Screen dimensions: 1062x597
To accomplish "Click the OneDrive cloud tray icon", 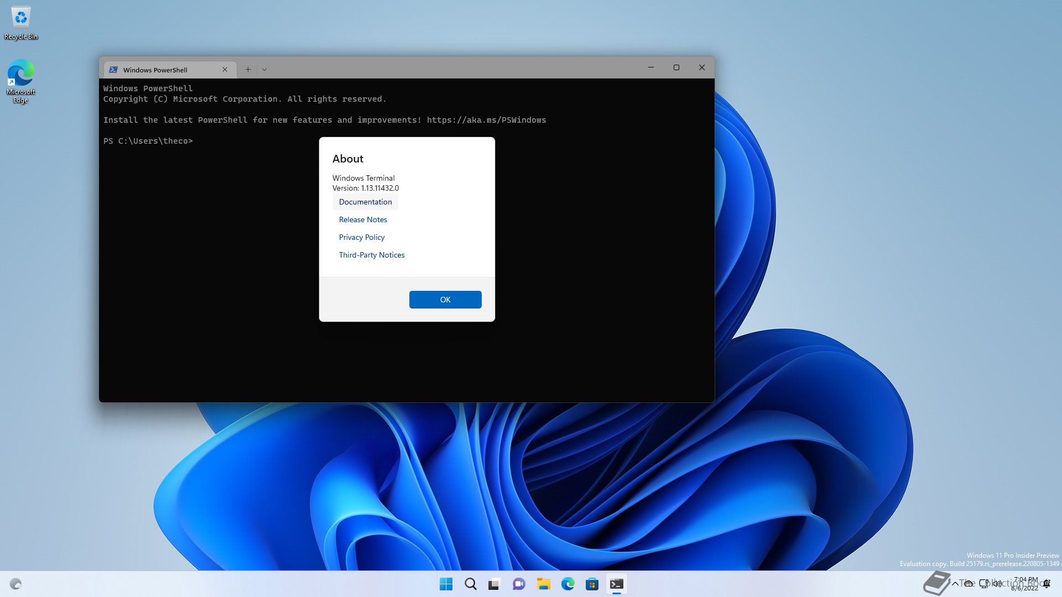I will 969,584.
